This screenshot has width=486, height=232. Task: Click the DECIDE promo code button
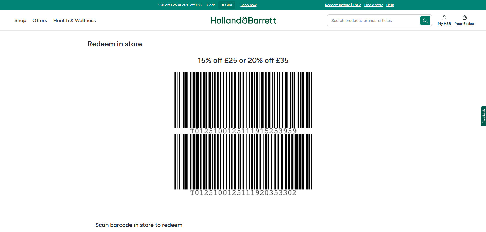tap(227, 5)
